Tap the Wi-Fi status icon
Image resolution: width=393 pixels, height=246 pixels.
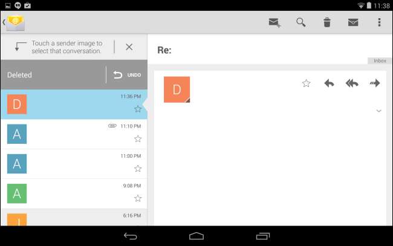361,5
